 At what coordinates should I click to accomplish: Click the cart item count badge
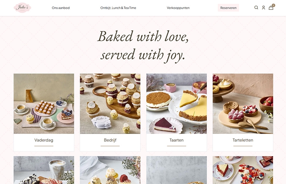coord(273,5)
